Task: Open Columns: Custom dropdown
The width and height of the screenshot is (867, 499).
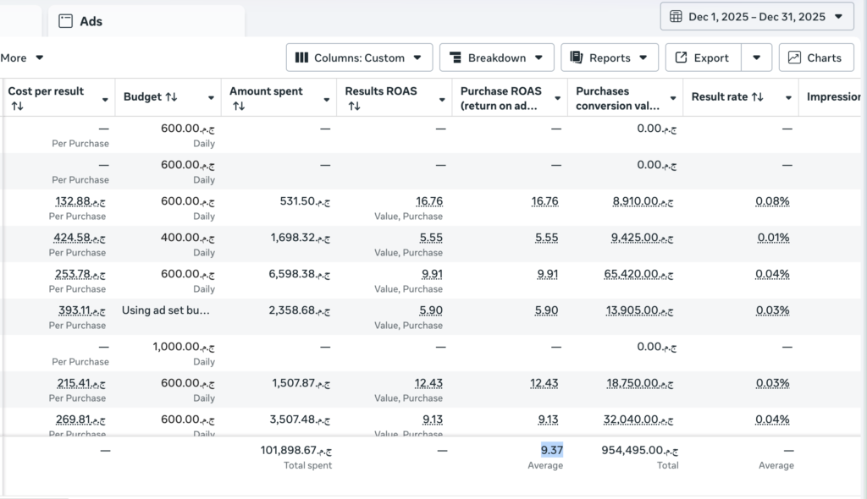Action: coord(359,58)
